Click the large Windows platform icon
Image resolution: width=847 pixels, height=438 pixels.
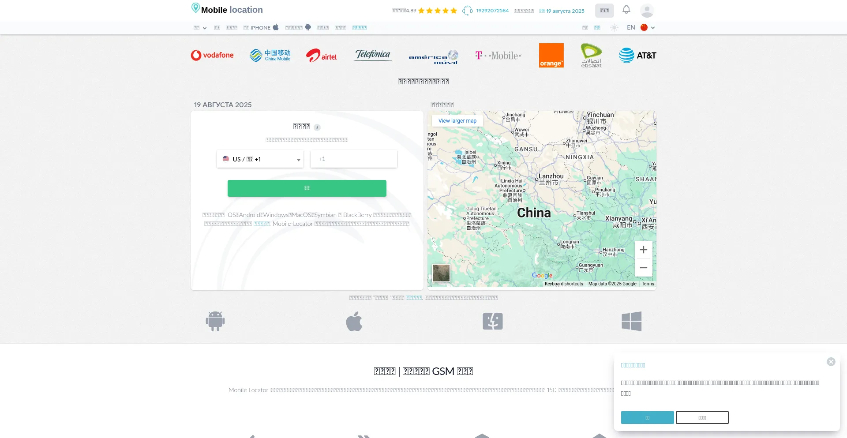[632, 321]
